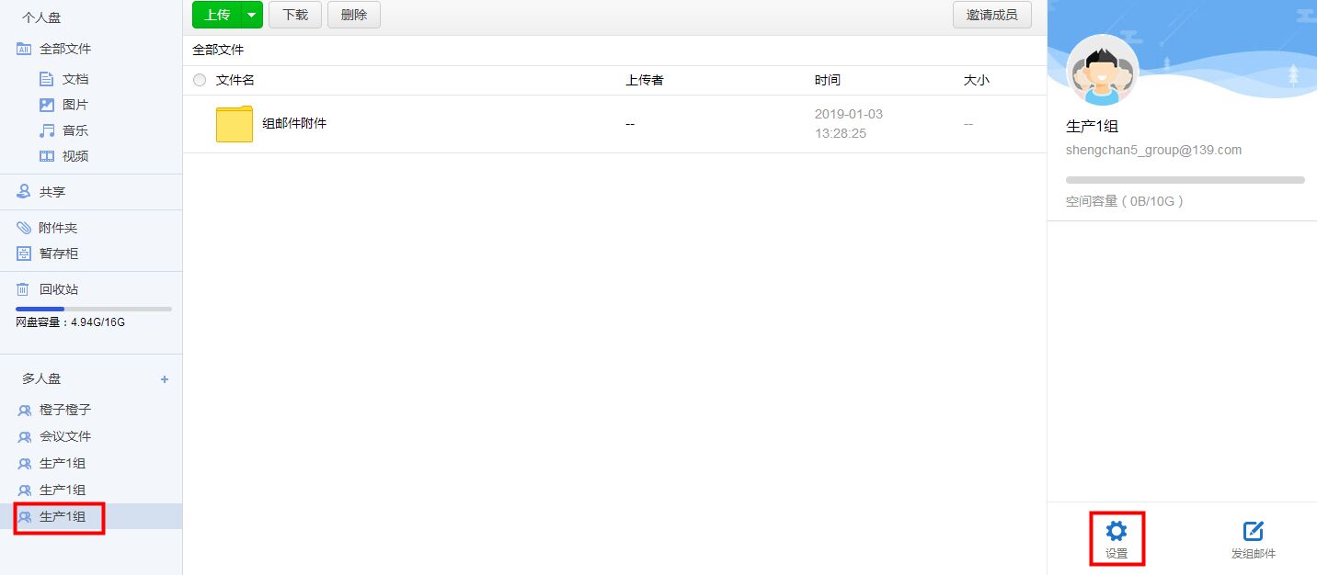Viewport: 1317px width, 575px height.
Task: Open the 组邮件附件 folder icon
Action: click(x=235, y=124)
